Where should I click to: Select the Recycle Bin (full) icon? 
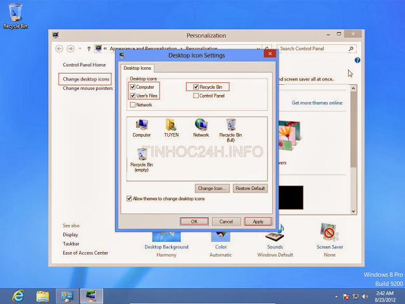[x=230, y=130]
